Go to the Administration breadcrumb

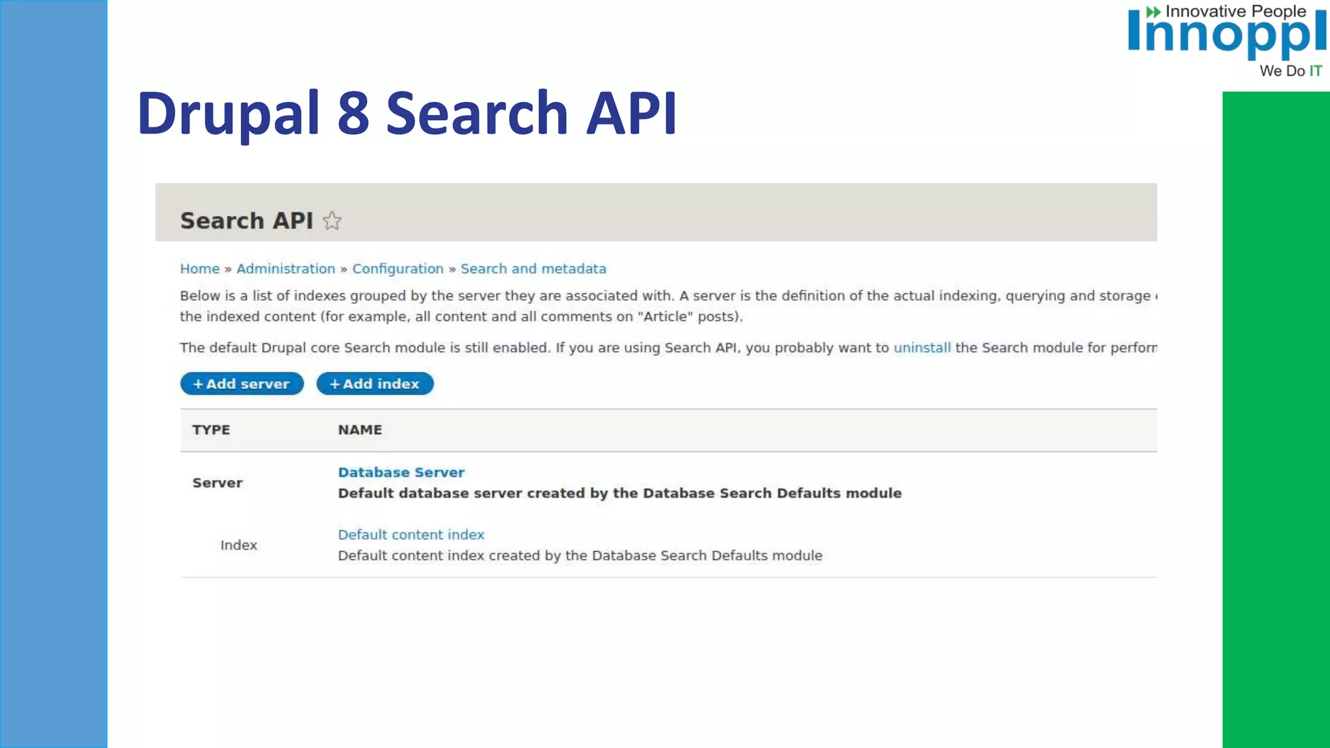[x=286, y=269]
